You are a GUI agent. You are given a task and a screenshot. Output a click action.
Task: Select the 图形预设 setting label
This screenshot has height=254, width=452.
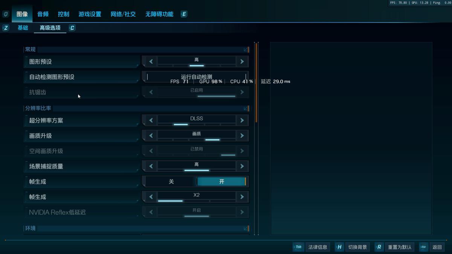coord(40,62)
